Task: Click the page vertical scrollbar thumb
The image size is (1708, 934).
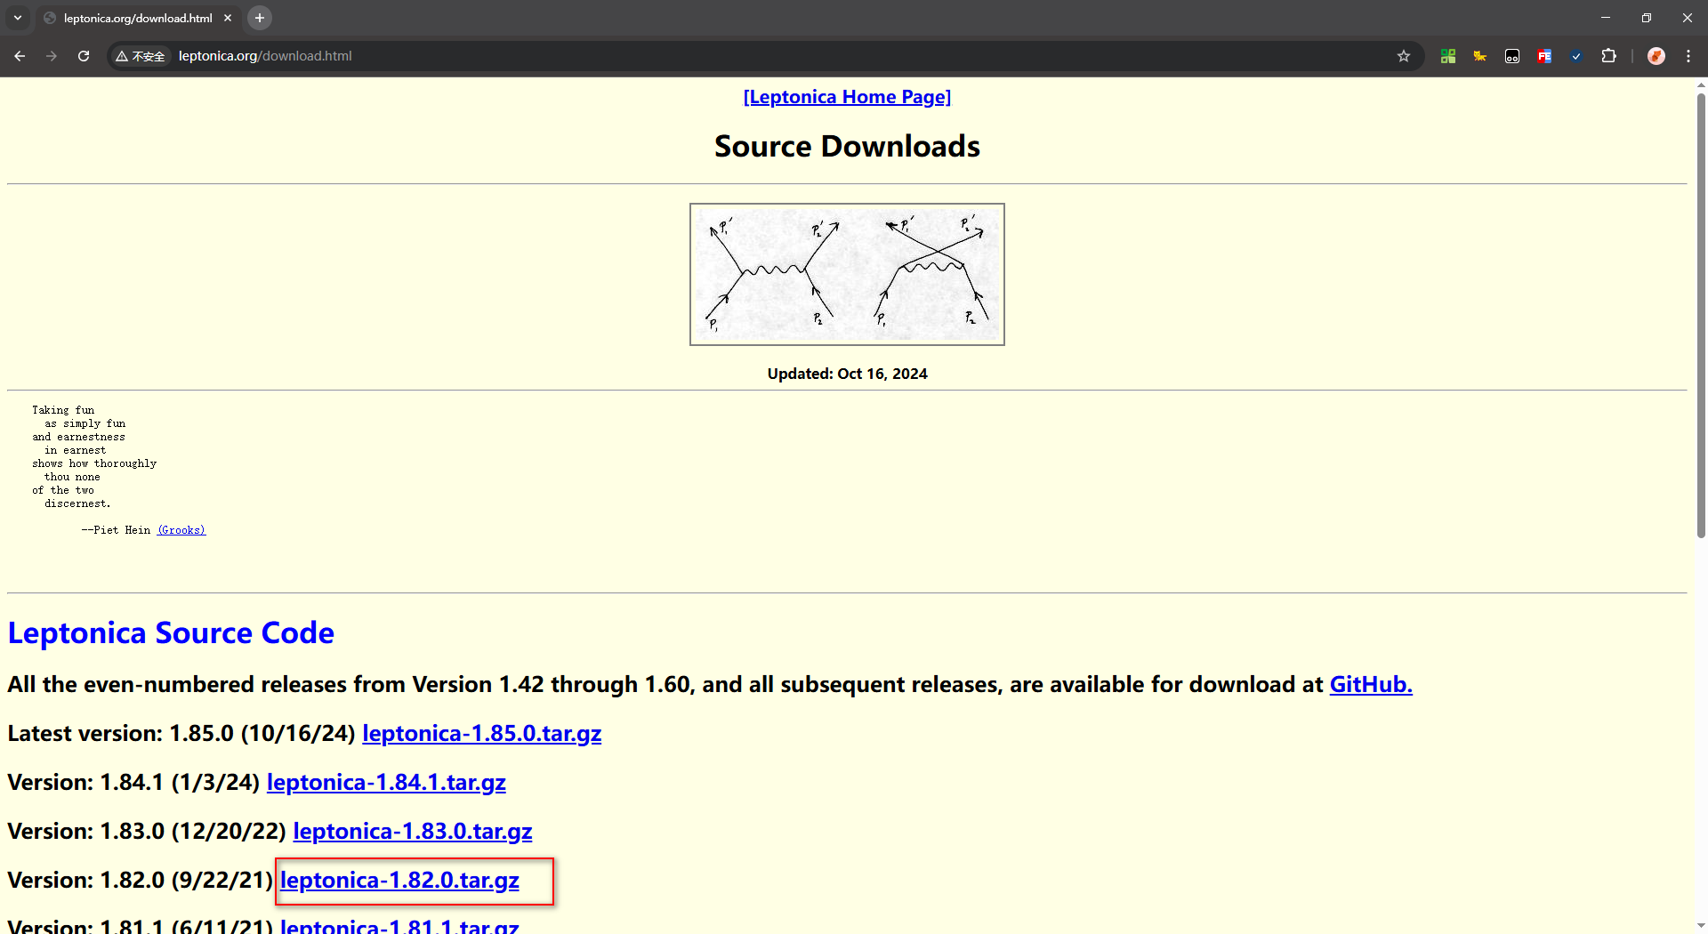Action: (x=1701, y=316)
